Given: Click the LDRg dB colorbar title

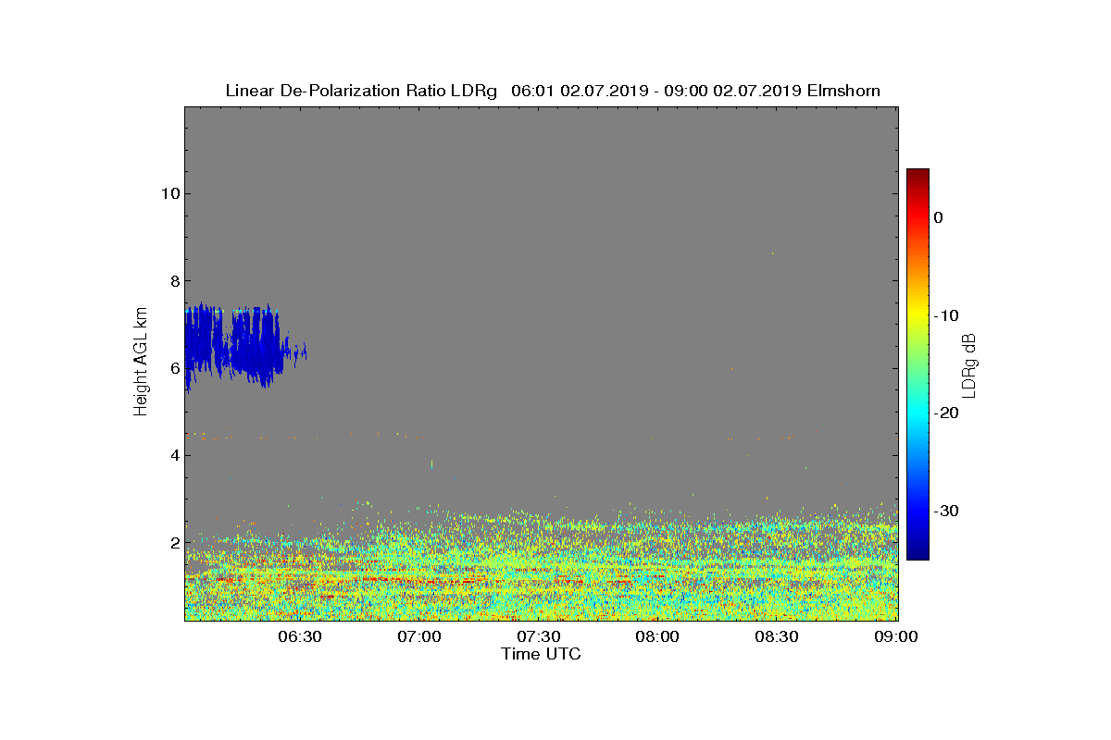Looking at the screenshot, I should click(970, 364).
